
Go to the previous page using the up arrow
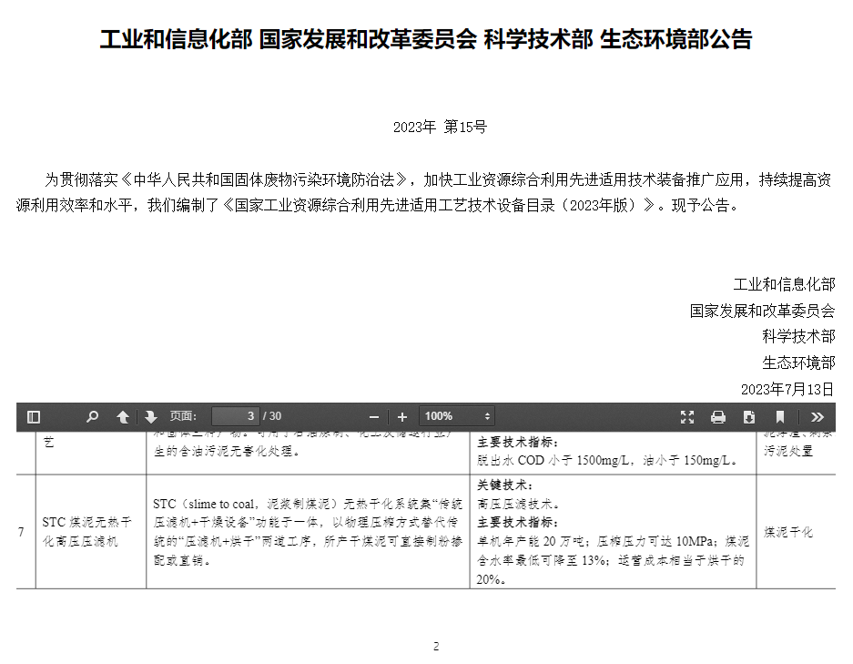click(123, 416)
